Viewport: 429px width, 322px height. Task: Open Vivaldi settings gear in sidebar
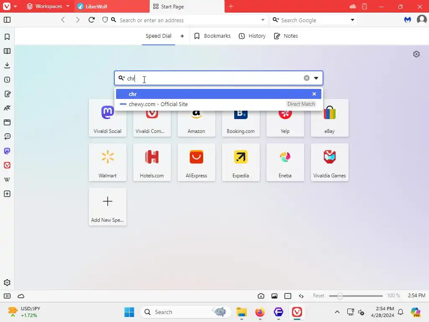point(7,283)
